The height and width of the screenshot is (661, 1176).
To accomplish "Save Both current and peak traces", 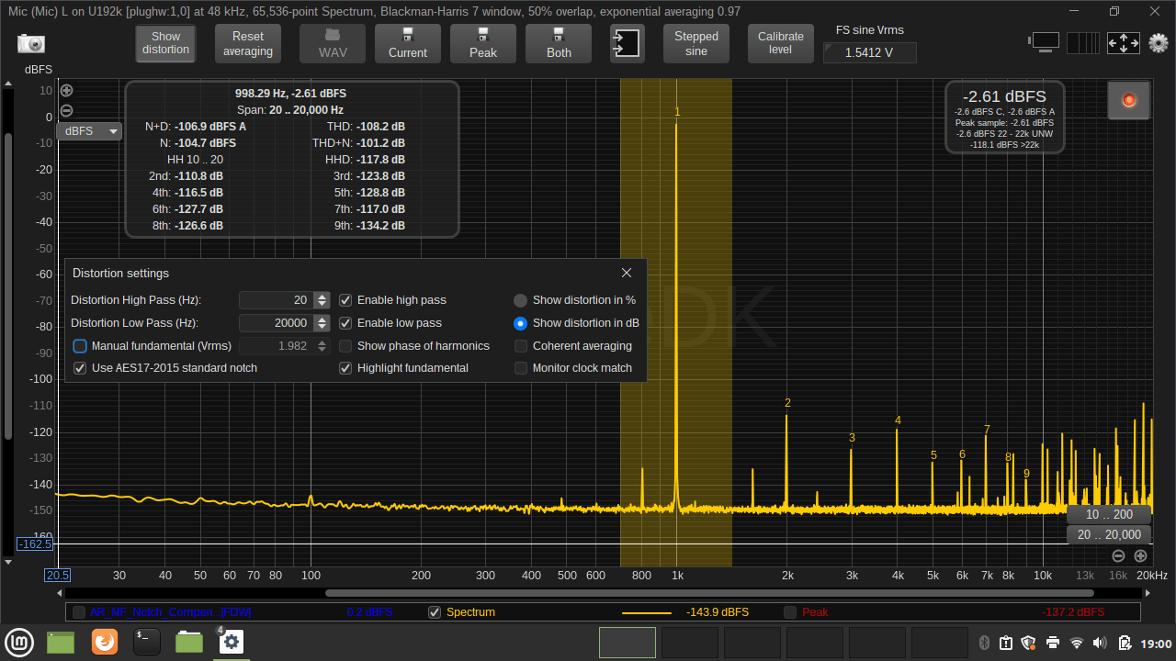I will point(559,43).
